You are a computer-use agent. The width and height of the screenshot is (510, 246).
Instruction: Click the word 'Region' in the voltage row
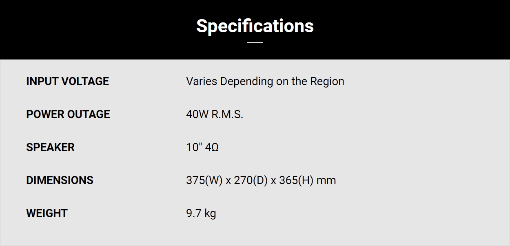327,81
